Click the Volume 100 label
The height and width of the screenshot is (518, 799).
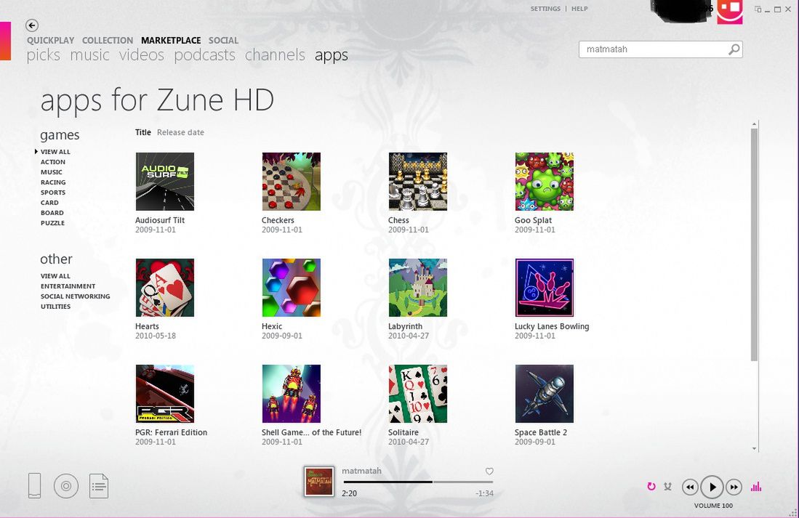pyautogui.click(x=713, y=506)
